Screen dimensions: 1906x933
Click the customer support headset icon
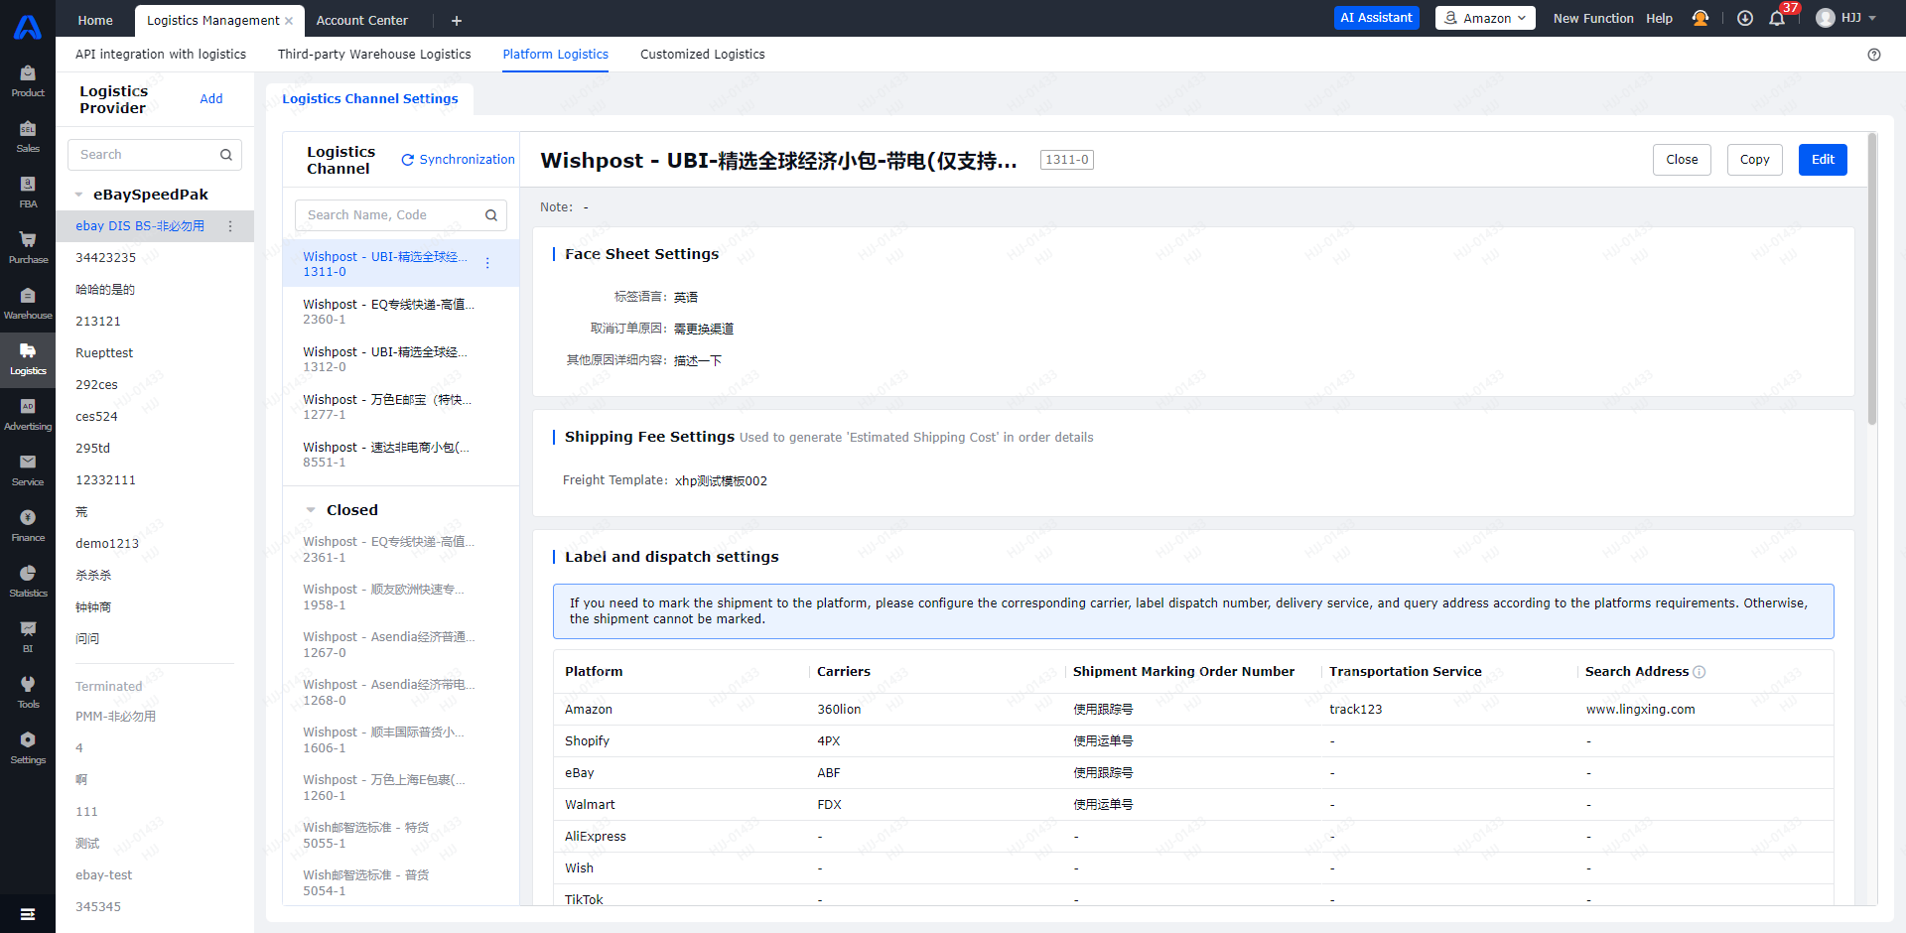tap(1701, 18)
